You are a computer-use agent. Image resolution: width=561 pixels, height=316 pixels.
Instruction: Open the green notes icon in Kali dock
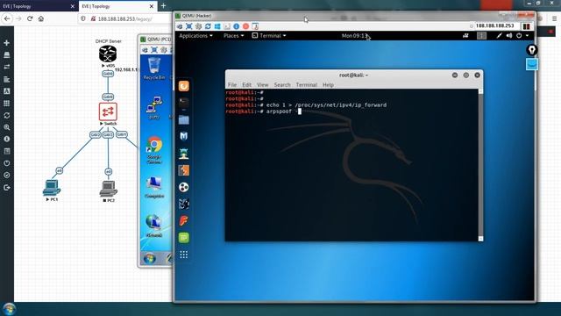pos(183,238)
